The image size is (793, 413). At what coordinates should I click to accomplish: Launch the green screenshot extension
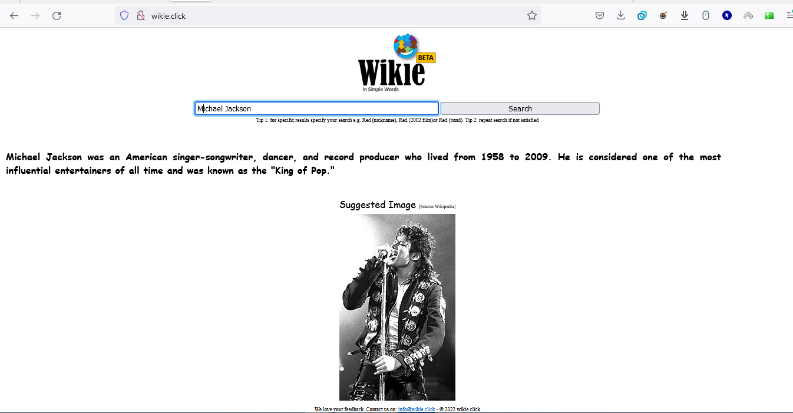[x=769, y=15]
